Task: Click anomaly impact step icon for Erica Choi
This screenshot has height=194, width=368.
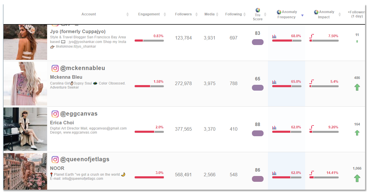Action: (x=312, y=127)
